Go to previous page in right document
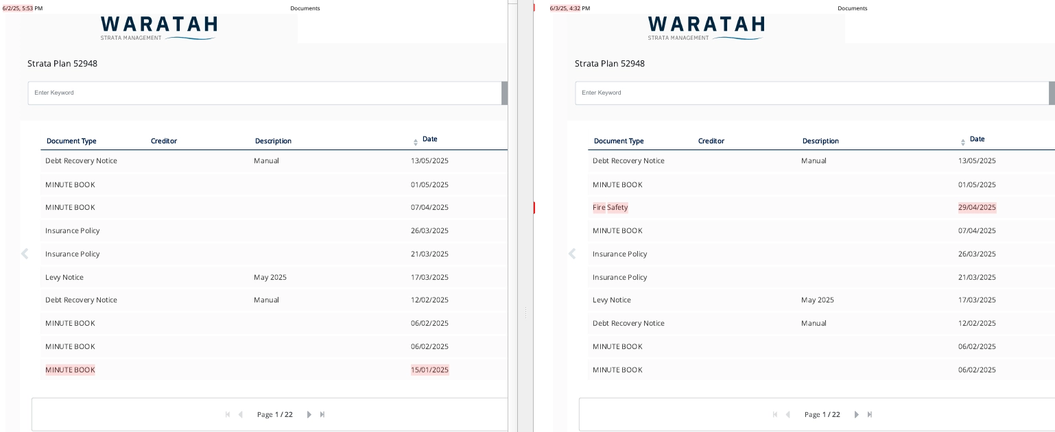Screen dimensions: 1055x432 pyautogui.click(x=787, y=415)
